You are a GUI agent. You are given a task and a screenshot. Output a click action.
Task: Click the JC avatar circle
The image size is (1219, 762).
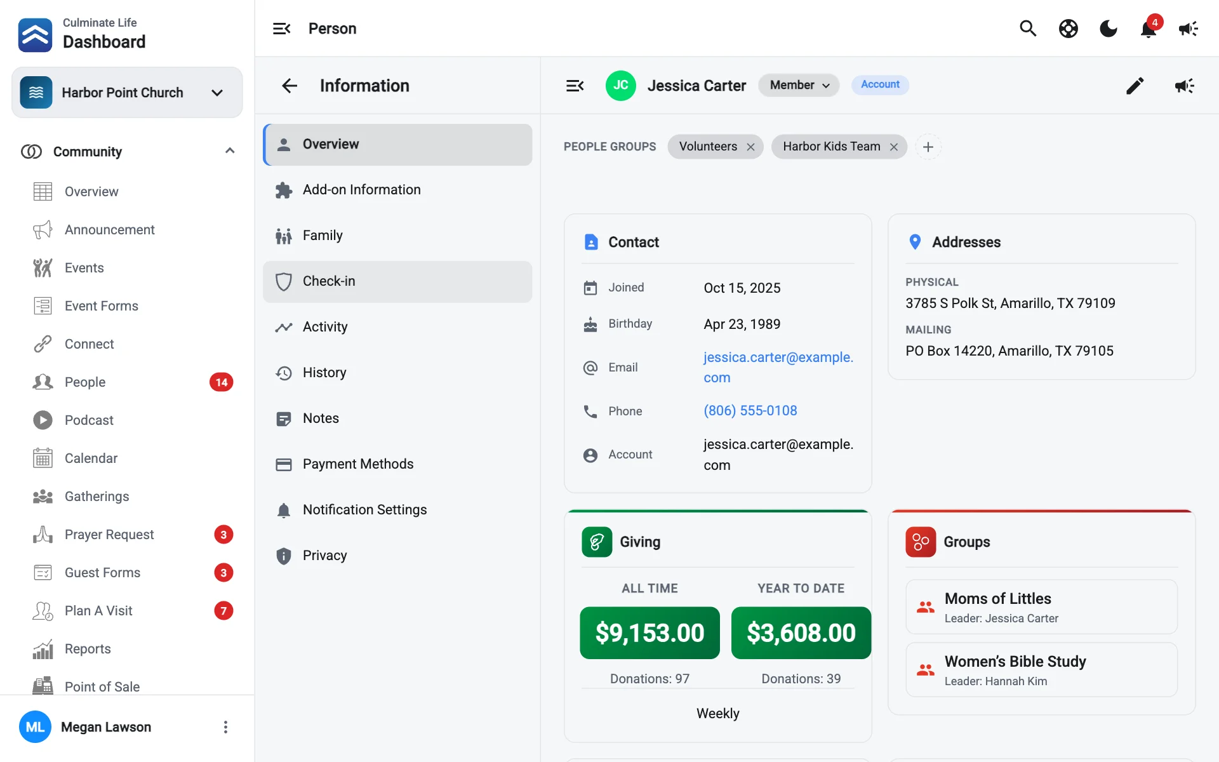pos(620,86)
